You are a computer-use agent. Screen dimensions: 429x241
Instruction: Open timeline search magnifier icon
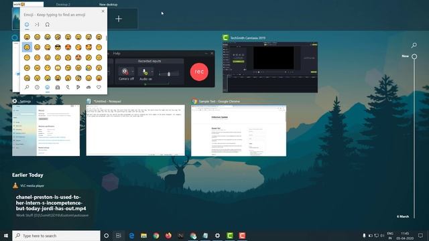414,46
